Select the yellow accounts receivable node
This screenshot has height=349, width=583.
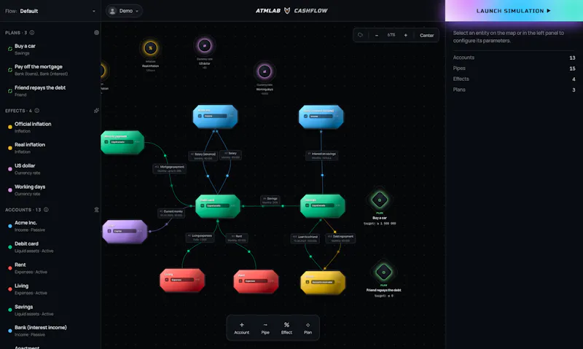coord(323,283)
